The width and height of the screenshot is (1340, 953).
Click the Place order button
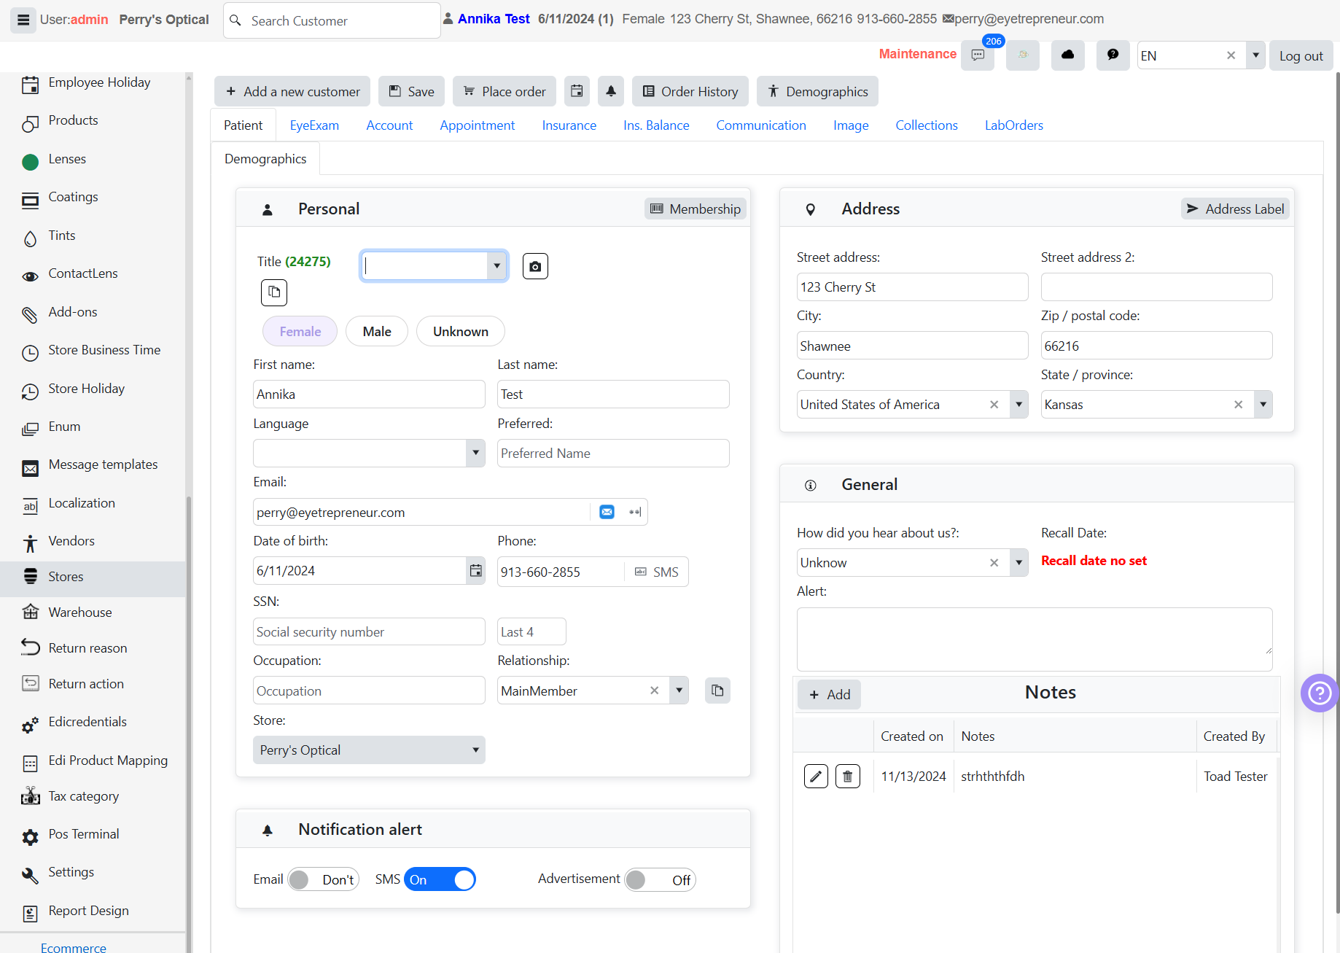point(505,91)
